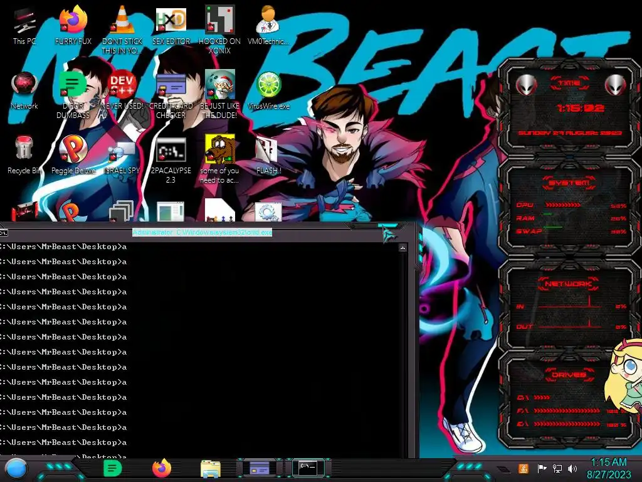Image resolution: width=642 pixels, height=482 pixels.
Task: Open the network tray icon
Action: coord(557,468)
